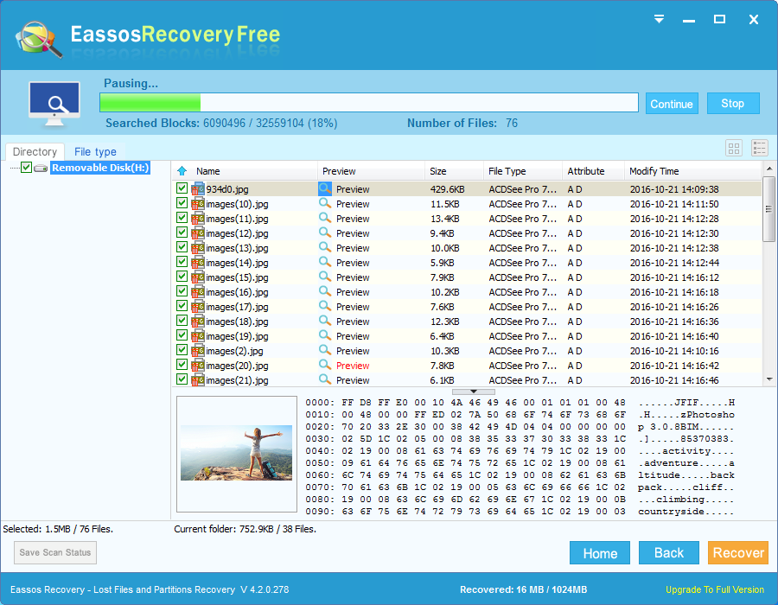Toggle the Removable Disk(H:) checkbox
778x605 pixels.
tap(26, 167)
